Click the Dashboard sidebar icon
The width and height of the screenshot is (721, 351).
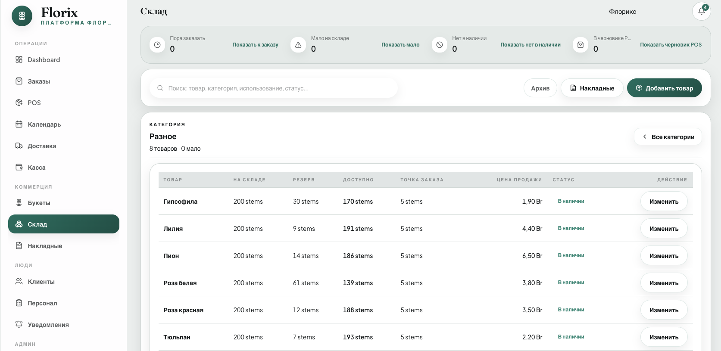(x=19, y=59)
